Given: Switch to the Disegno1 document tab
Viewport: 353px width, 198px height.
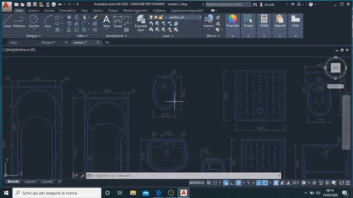Looking at the screenshot, I should pos(49,42).
